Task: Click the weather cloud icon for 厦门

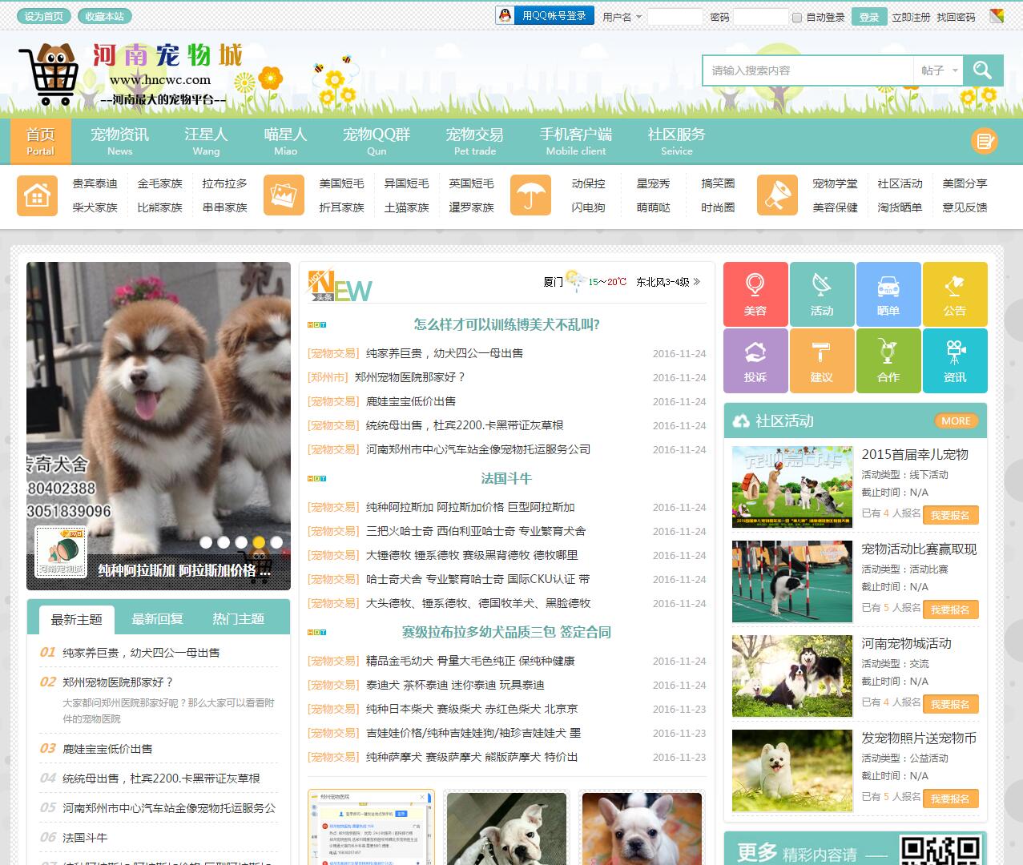Action: (575, 280)
